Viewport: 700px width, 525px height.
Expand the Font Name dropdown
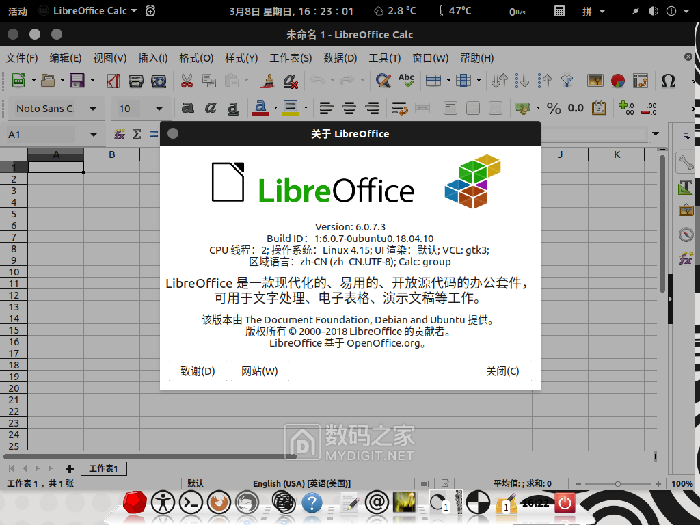(x=93, y=109)
